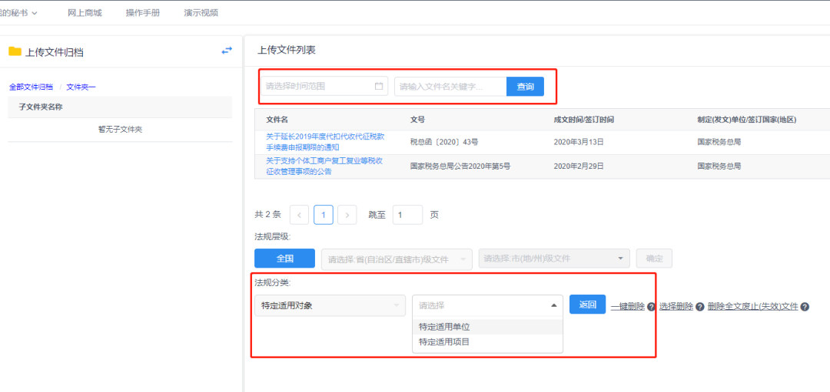The image size is (830, 392).
Task: Click the 全国 button
Action: tap(285, 259)
